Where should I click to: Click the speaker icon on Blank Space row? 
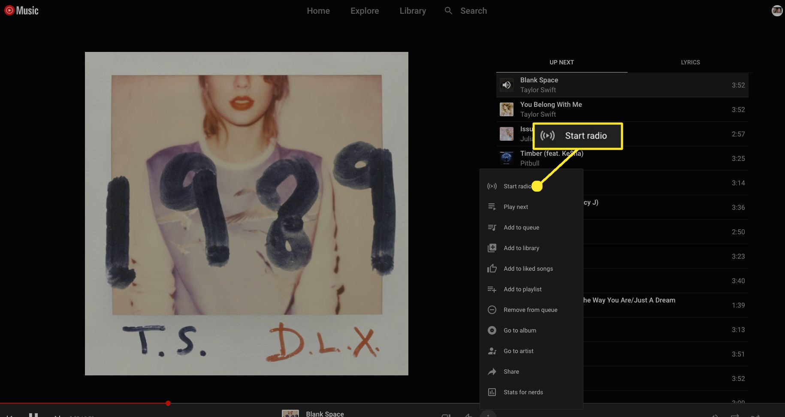point(507,85)
